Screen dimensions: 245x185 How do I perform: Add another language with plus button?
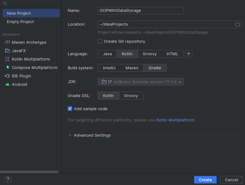189,54
